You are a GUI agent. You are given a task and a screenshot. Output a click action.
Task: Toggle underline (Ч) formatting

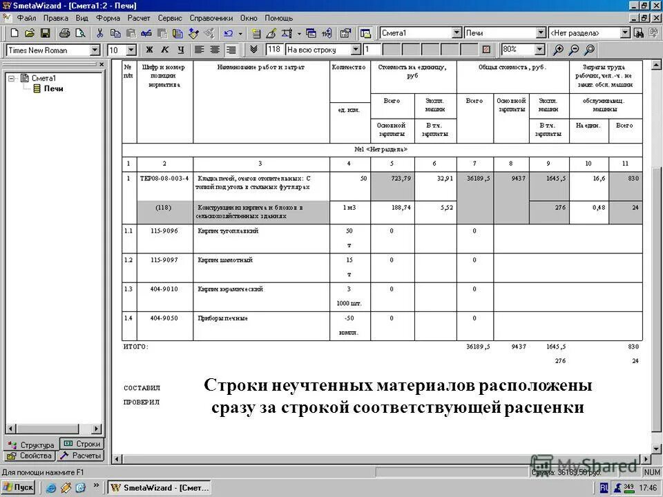pos(180,50)
